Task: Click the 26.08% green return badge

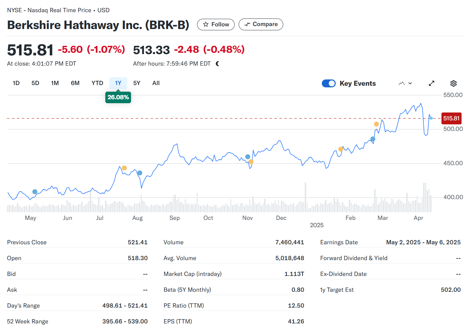Action: point(118,97)
